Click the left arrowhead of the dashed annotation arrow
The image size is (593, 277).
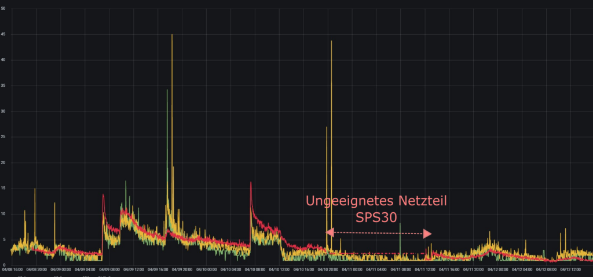coord(329,232)
